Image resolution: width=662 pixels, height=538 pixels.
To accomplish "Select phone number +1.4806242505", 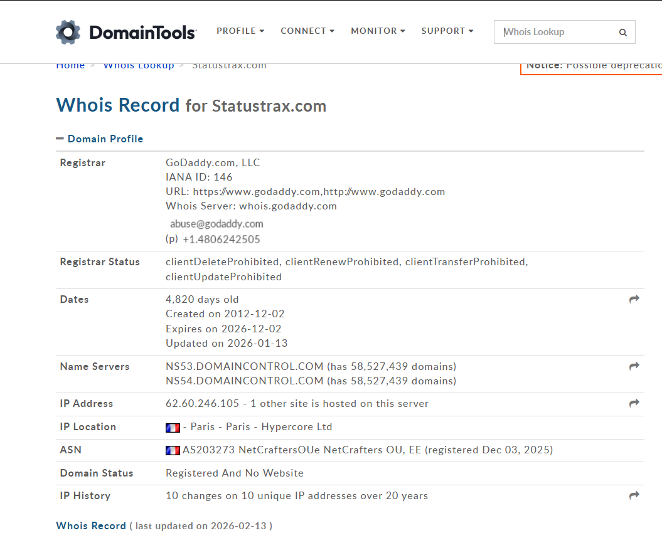I will tap(222, 240).
